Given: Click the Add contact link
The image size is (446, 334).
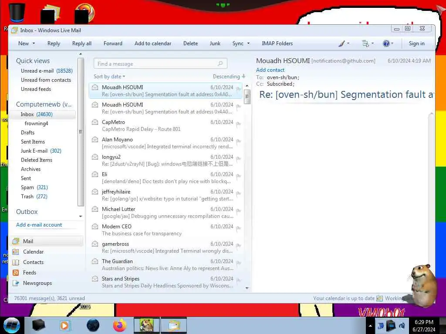Looking at the screenshot, I should coord(270,70).
